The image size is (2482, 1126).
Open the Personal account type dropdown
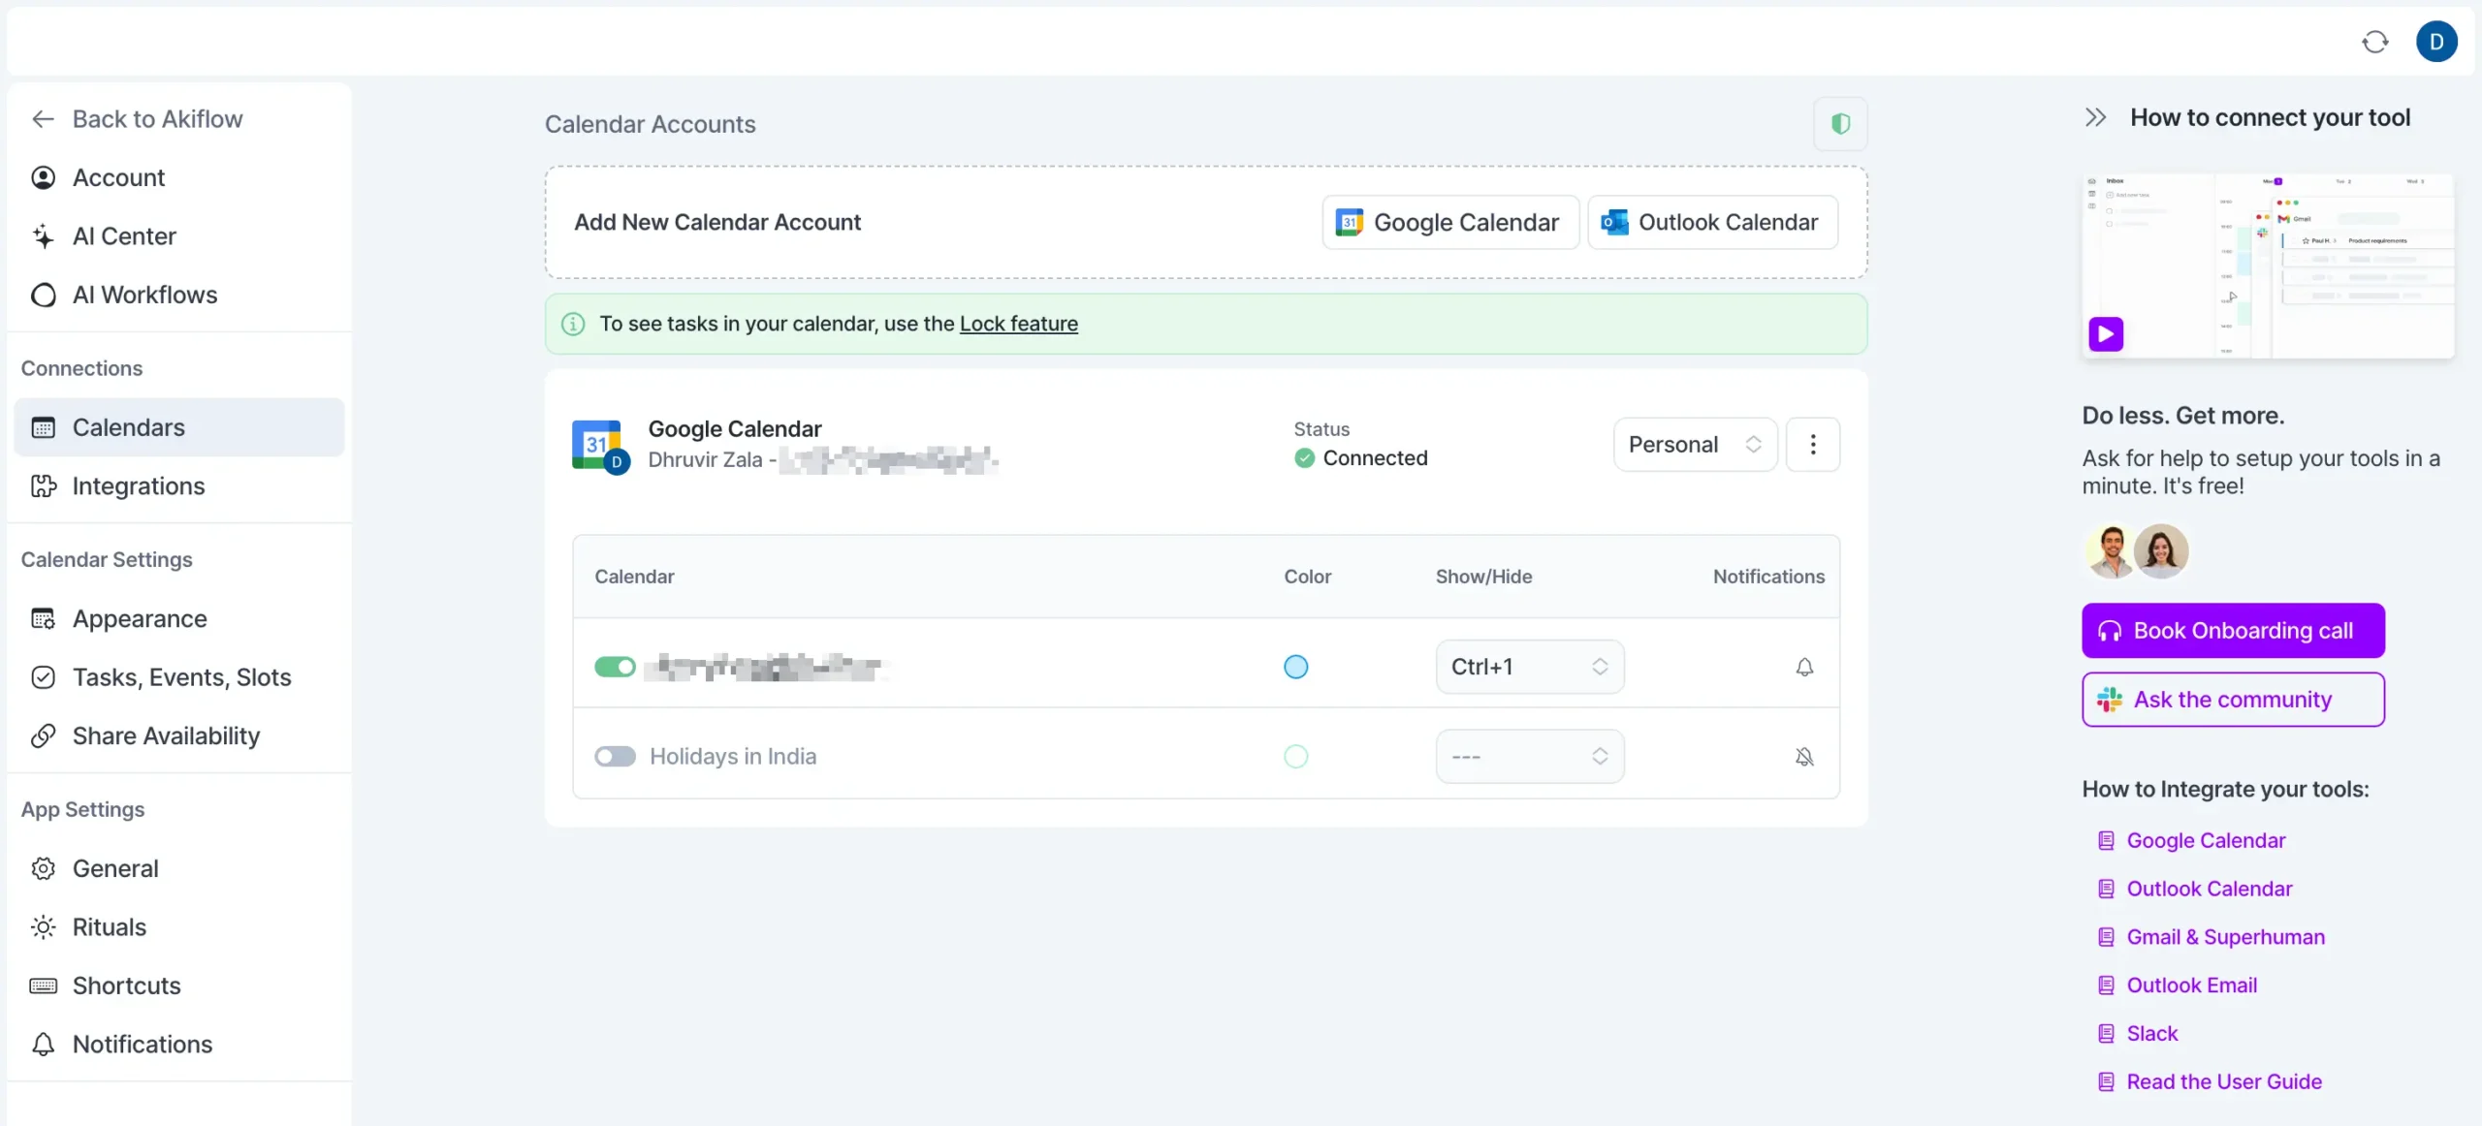[x=1694, y=445]
